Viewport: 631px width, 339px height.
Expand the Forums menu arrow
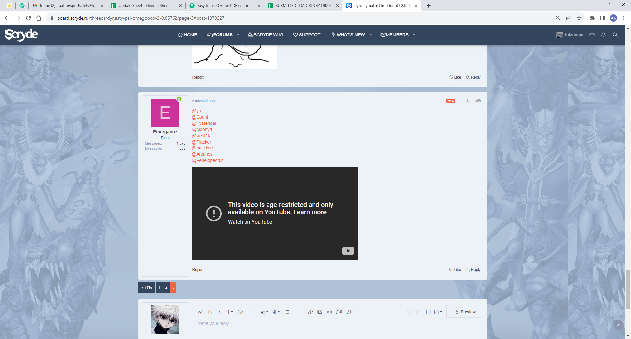coord(238,35)
